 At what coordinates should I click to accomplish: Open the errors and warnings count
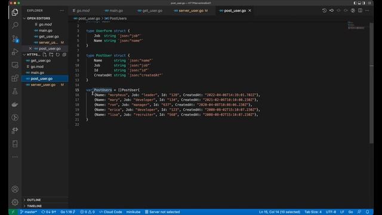pos(88,212)
